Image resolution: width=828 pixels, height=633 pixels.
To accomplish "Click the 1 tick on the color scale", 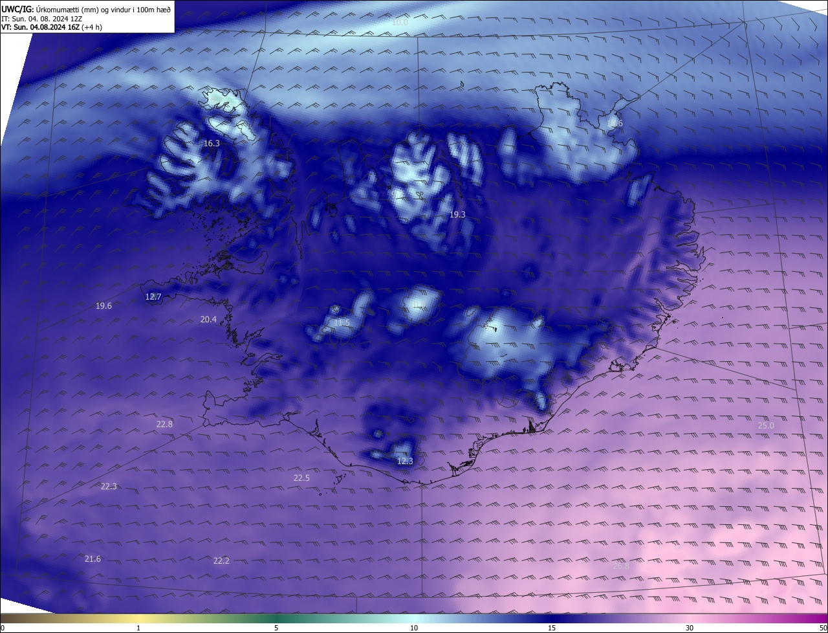I will [x=138, y=628].
